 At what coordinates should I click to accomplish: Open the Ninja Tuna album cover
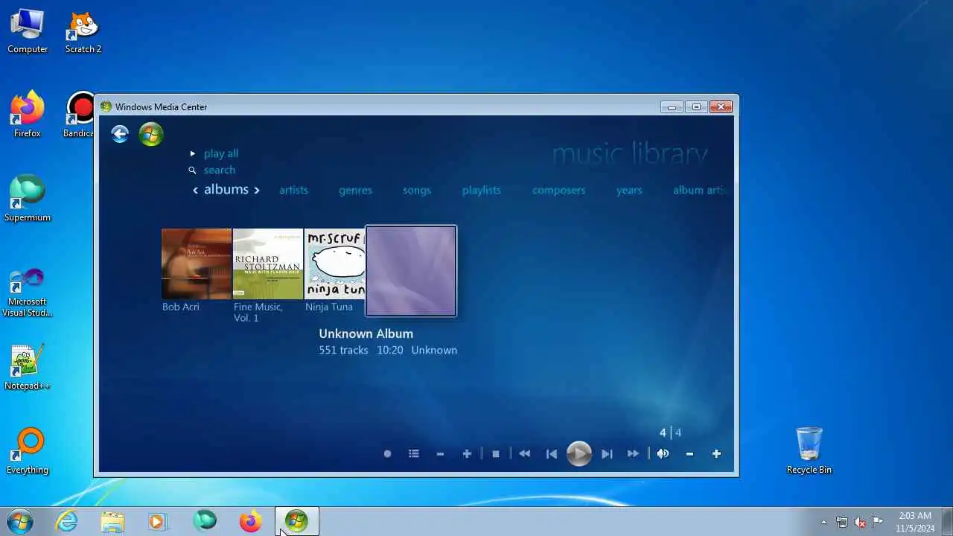point(334,264)
